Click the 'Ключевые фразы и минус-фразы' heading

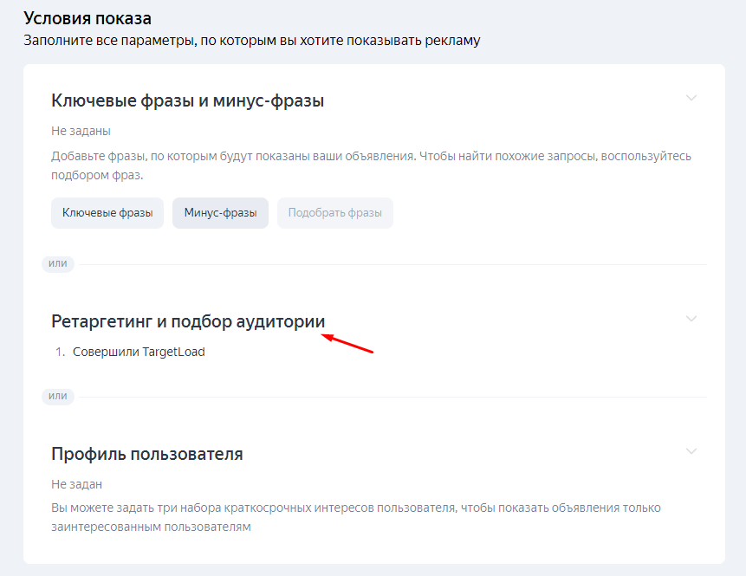tap(187, 100)
